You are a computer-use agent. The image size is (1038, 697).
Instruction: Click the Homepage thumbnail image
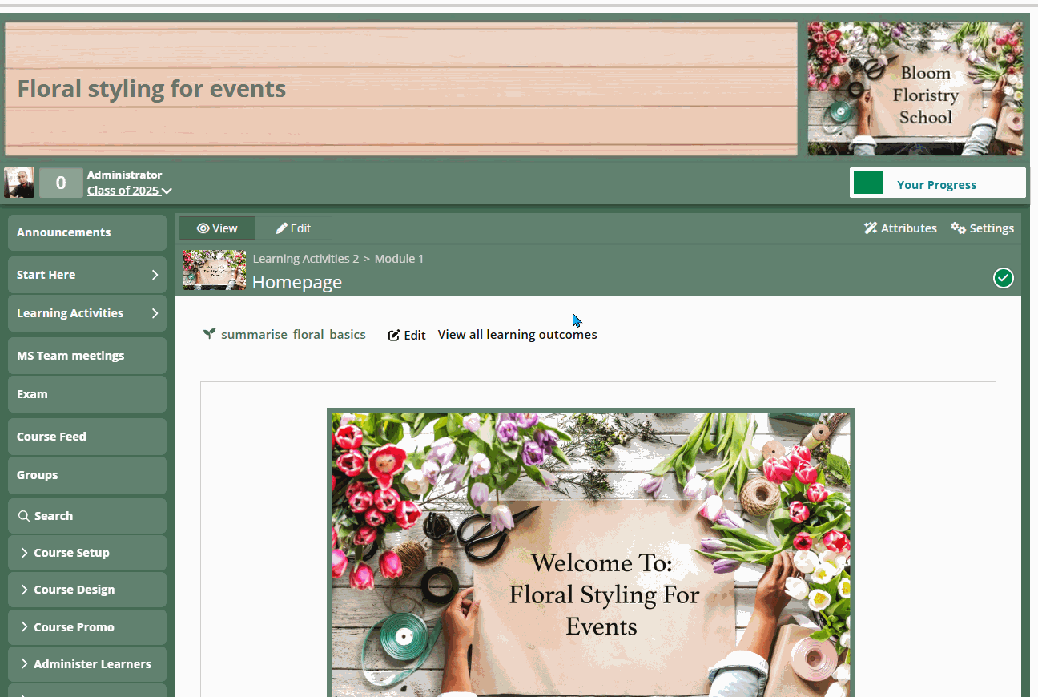point(214,270)
